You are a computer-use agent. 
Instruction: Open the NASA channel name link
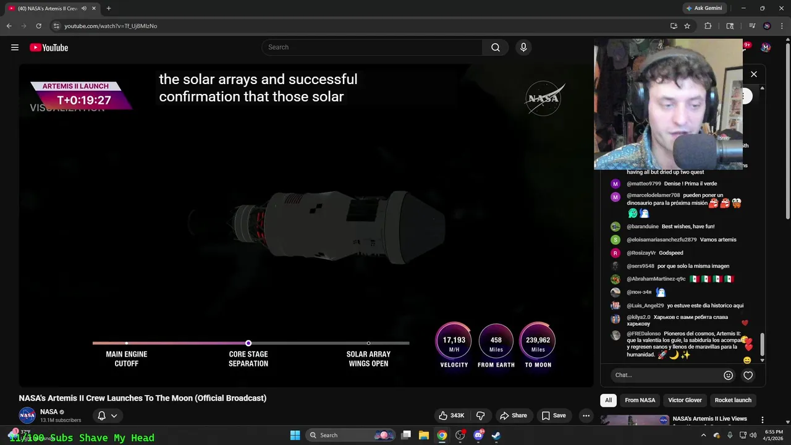coord(49,412)
